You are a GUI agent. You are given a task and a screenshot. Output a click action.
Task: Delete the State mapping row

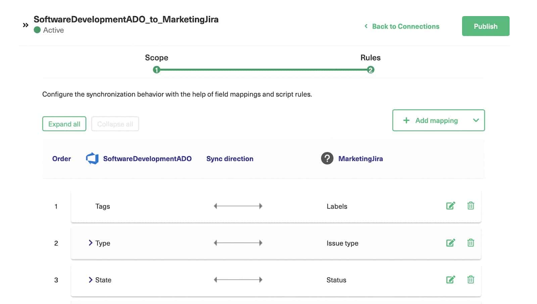(471, 279)
